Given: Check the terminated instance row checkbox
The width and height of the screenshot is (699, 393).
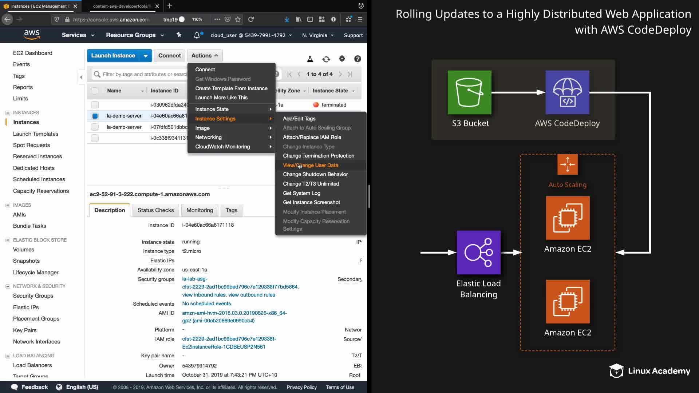Looking at the screenshot, I should pyautogui.click(x=95, y=105).
